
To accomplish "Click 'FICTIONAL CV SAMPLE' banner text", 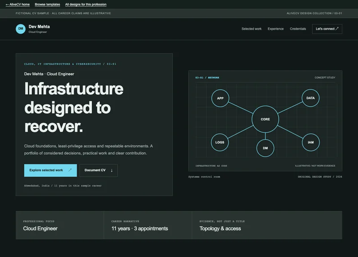I will pyautogui.click(x=63, y=13).
